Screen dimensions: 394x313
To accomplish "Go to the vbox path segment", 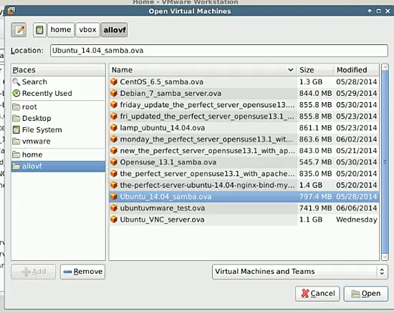I will pos(87,30).
